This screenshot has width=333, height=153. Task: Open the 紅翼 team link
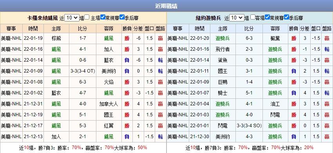(109, 126)
